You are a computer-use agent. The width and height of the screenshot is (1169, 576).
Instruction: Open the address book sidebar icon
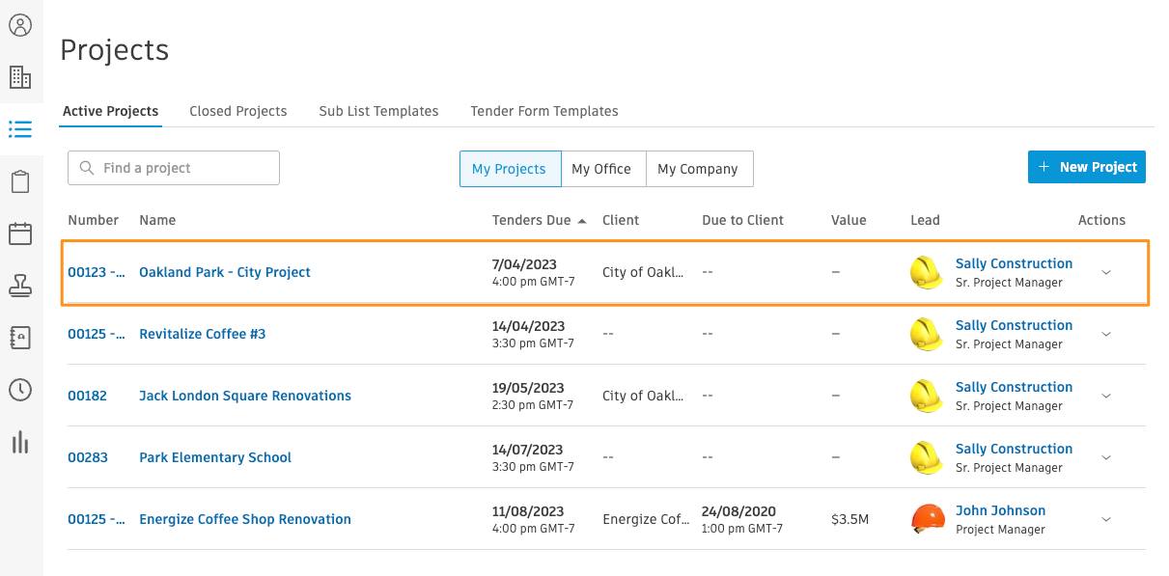(x=20, y=338)
